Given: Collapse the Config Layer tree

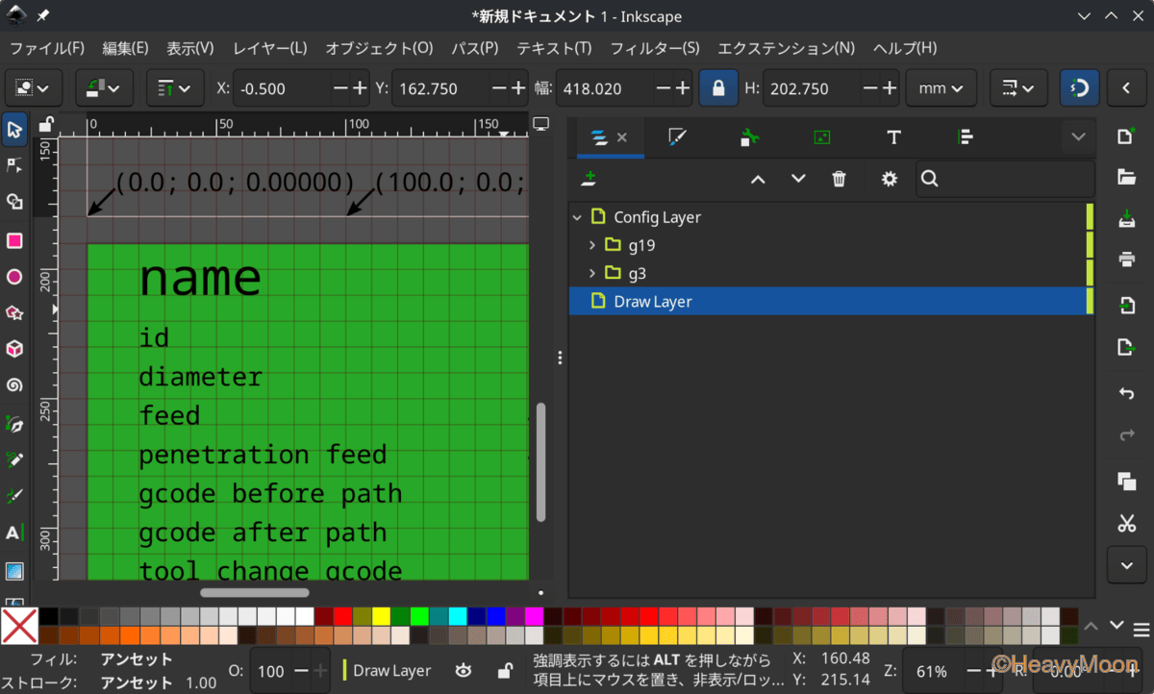Looking at the screenshot, I should click(x=577, y=217).
